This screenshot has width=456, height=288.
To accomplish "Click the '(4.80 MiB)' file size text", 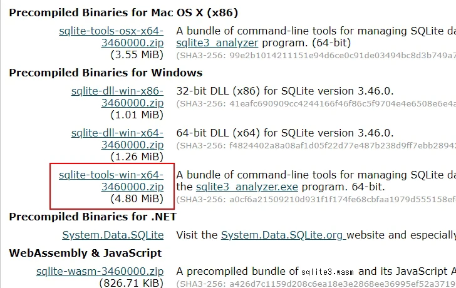I will [137, 198].
